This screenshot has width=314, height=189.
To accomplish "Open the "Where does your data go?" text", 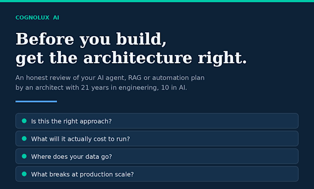I will pos(72,157).
